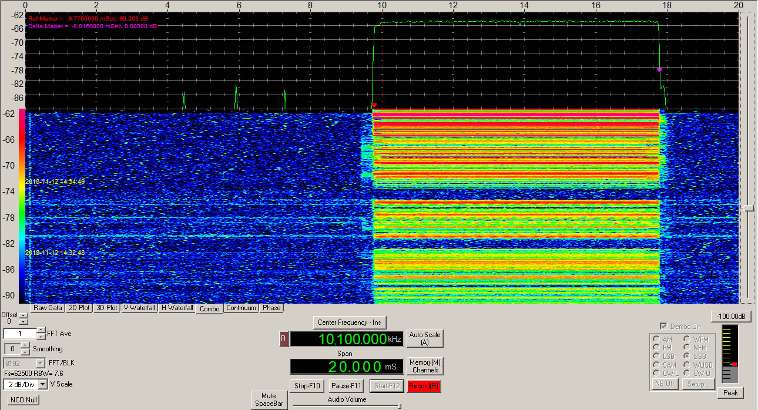The image size is (758, 410).
Task: Select WFM demodulation mode
Action: pyautogui.click(x=686, y=339)
